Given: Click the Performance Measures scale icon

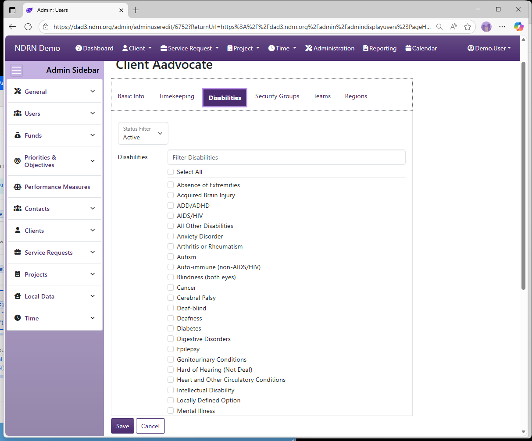Looking at the screenshot, I should click(18, 186).
